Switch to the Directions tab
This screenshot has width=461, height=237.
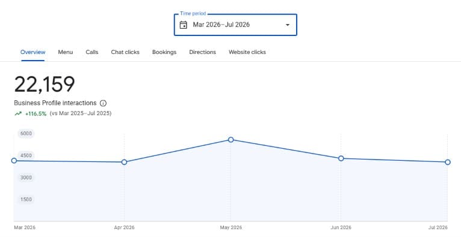pos(202,52)
